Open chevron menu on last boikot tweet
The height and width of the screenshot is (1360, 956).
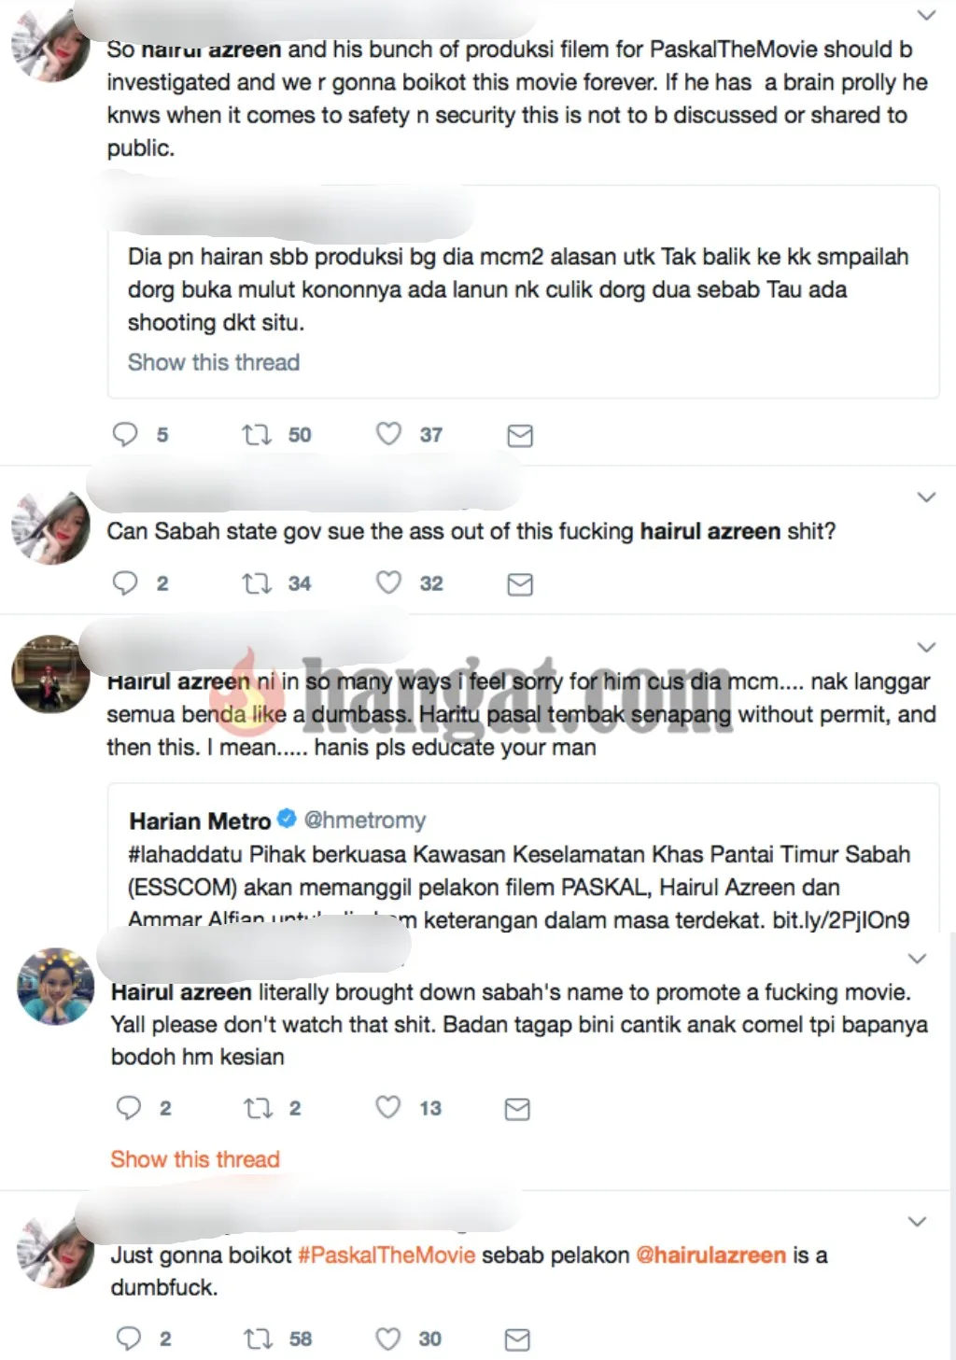[x=918, y=1222]
